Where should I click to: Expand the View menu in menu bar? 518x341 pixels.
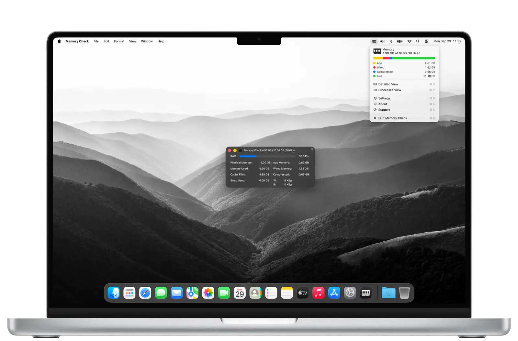tap(132, 41)
